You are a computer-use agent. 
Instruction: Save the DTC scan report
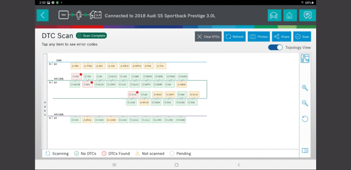click(x=302, y=37)
